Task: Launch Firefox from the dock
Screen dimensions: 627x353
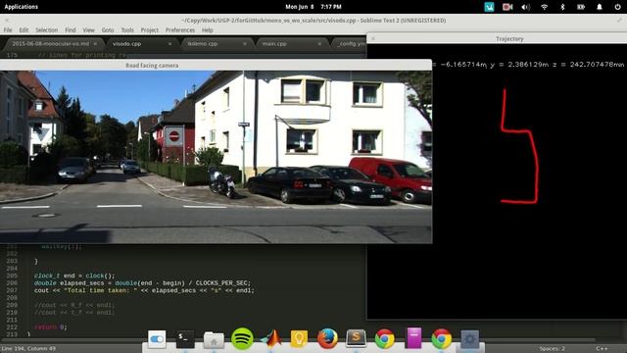Action: click(327, 338)
